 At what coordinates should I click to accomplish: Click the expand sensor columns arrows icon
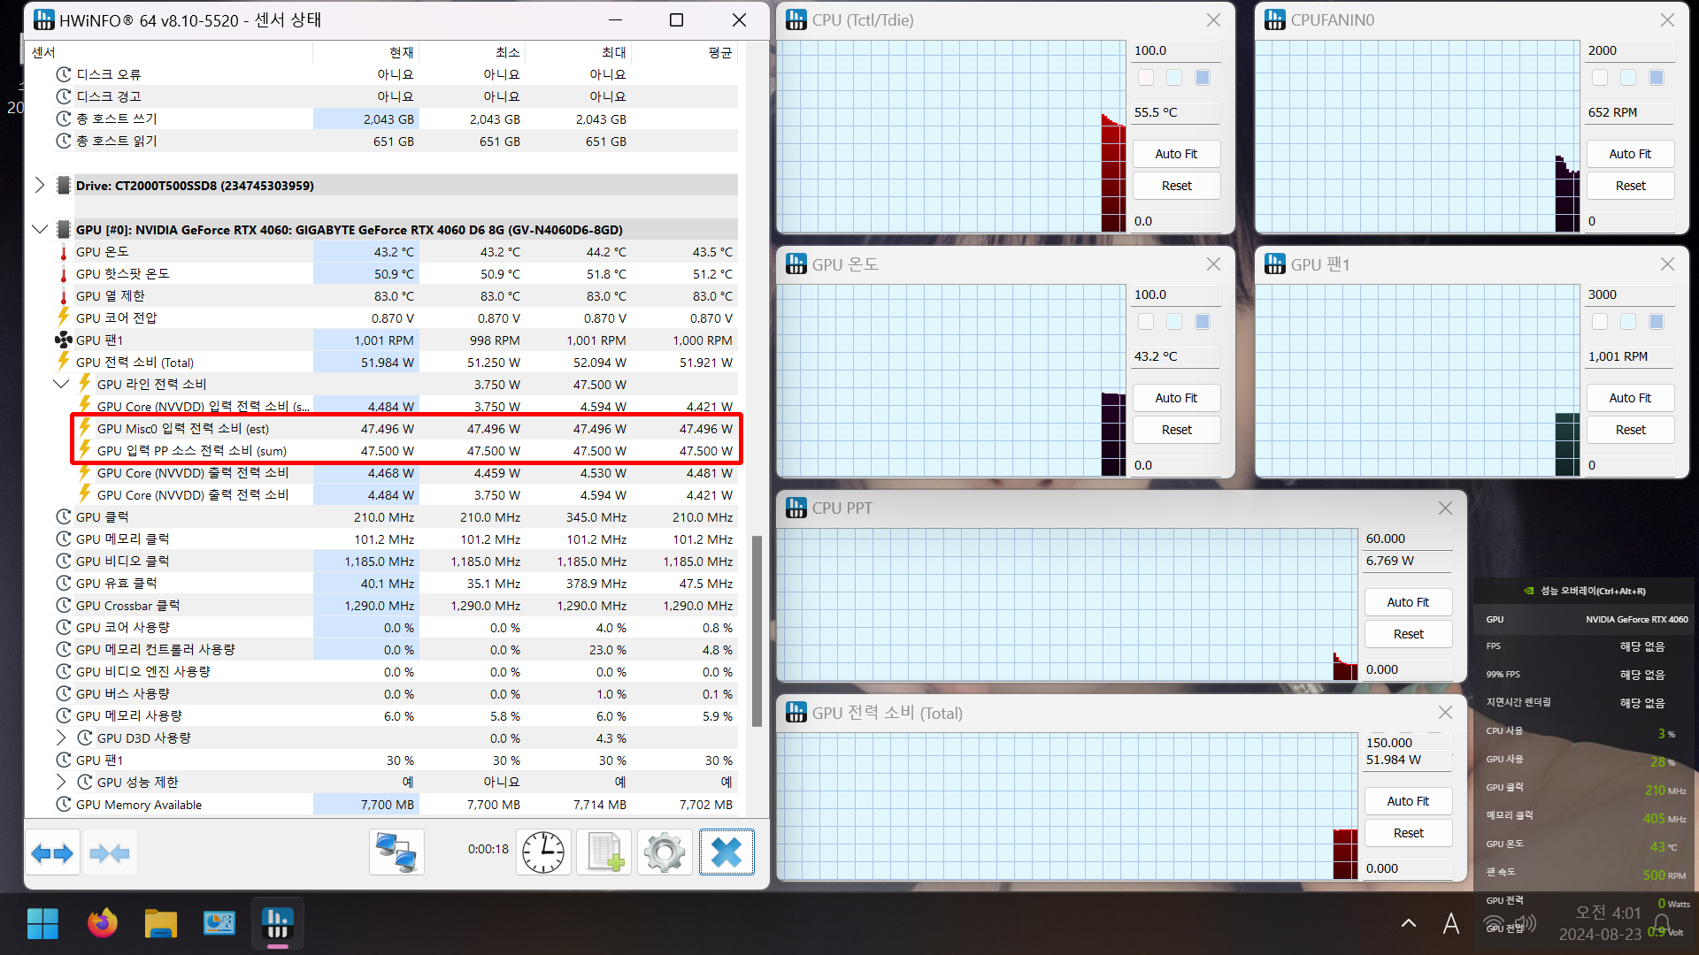click(x=52, y=852)
